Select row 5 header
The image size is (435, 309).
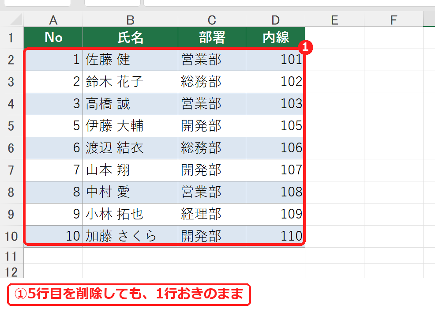(11, 126)
